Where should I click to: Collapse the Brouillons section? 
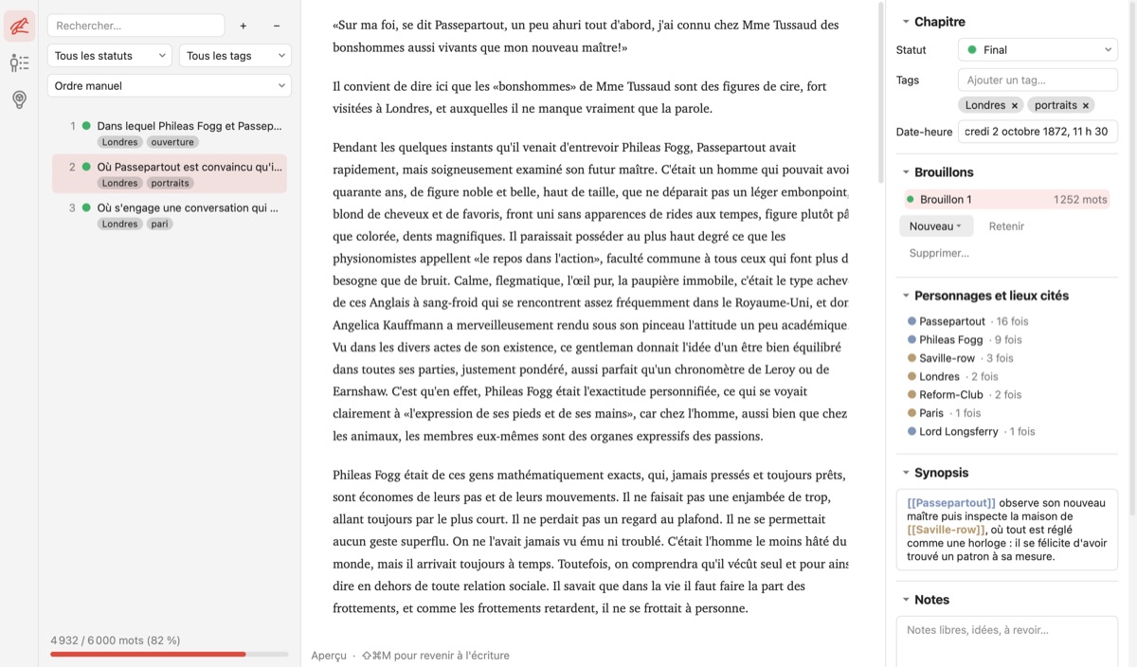(x=906, y=172)
